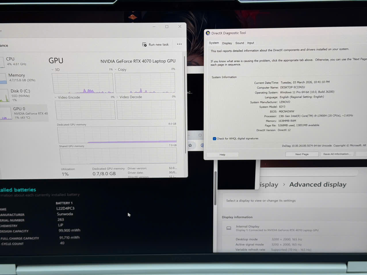
Task: Open the 3D engine graph dropdown
Action: pyautogui.click(x=52, y=70)
